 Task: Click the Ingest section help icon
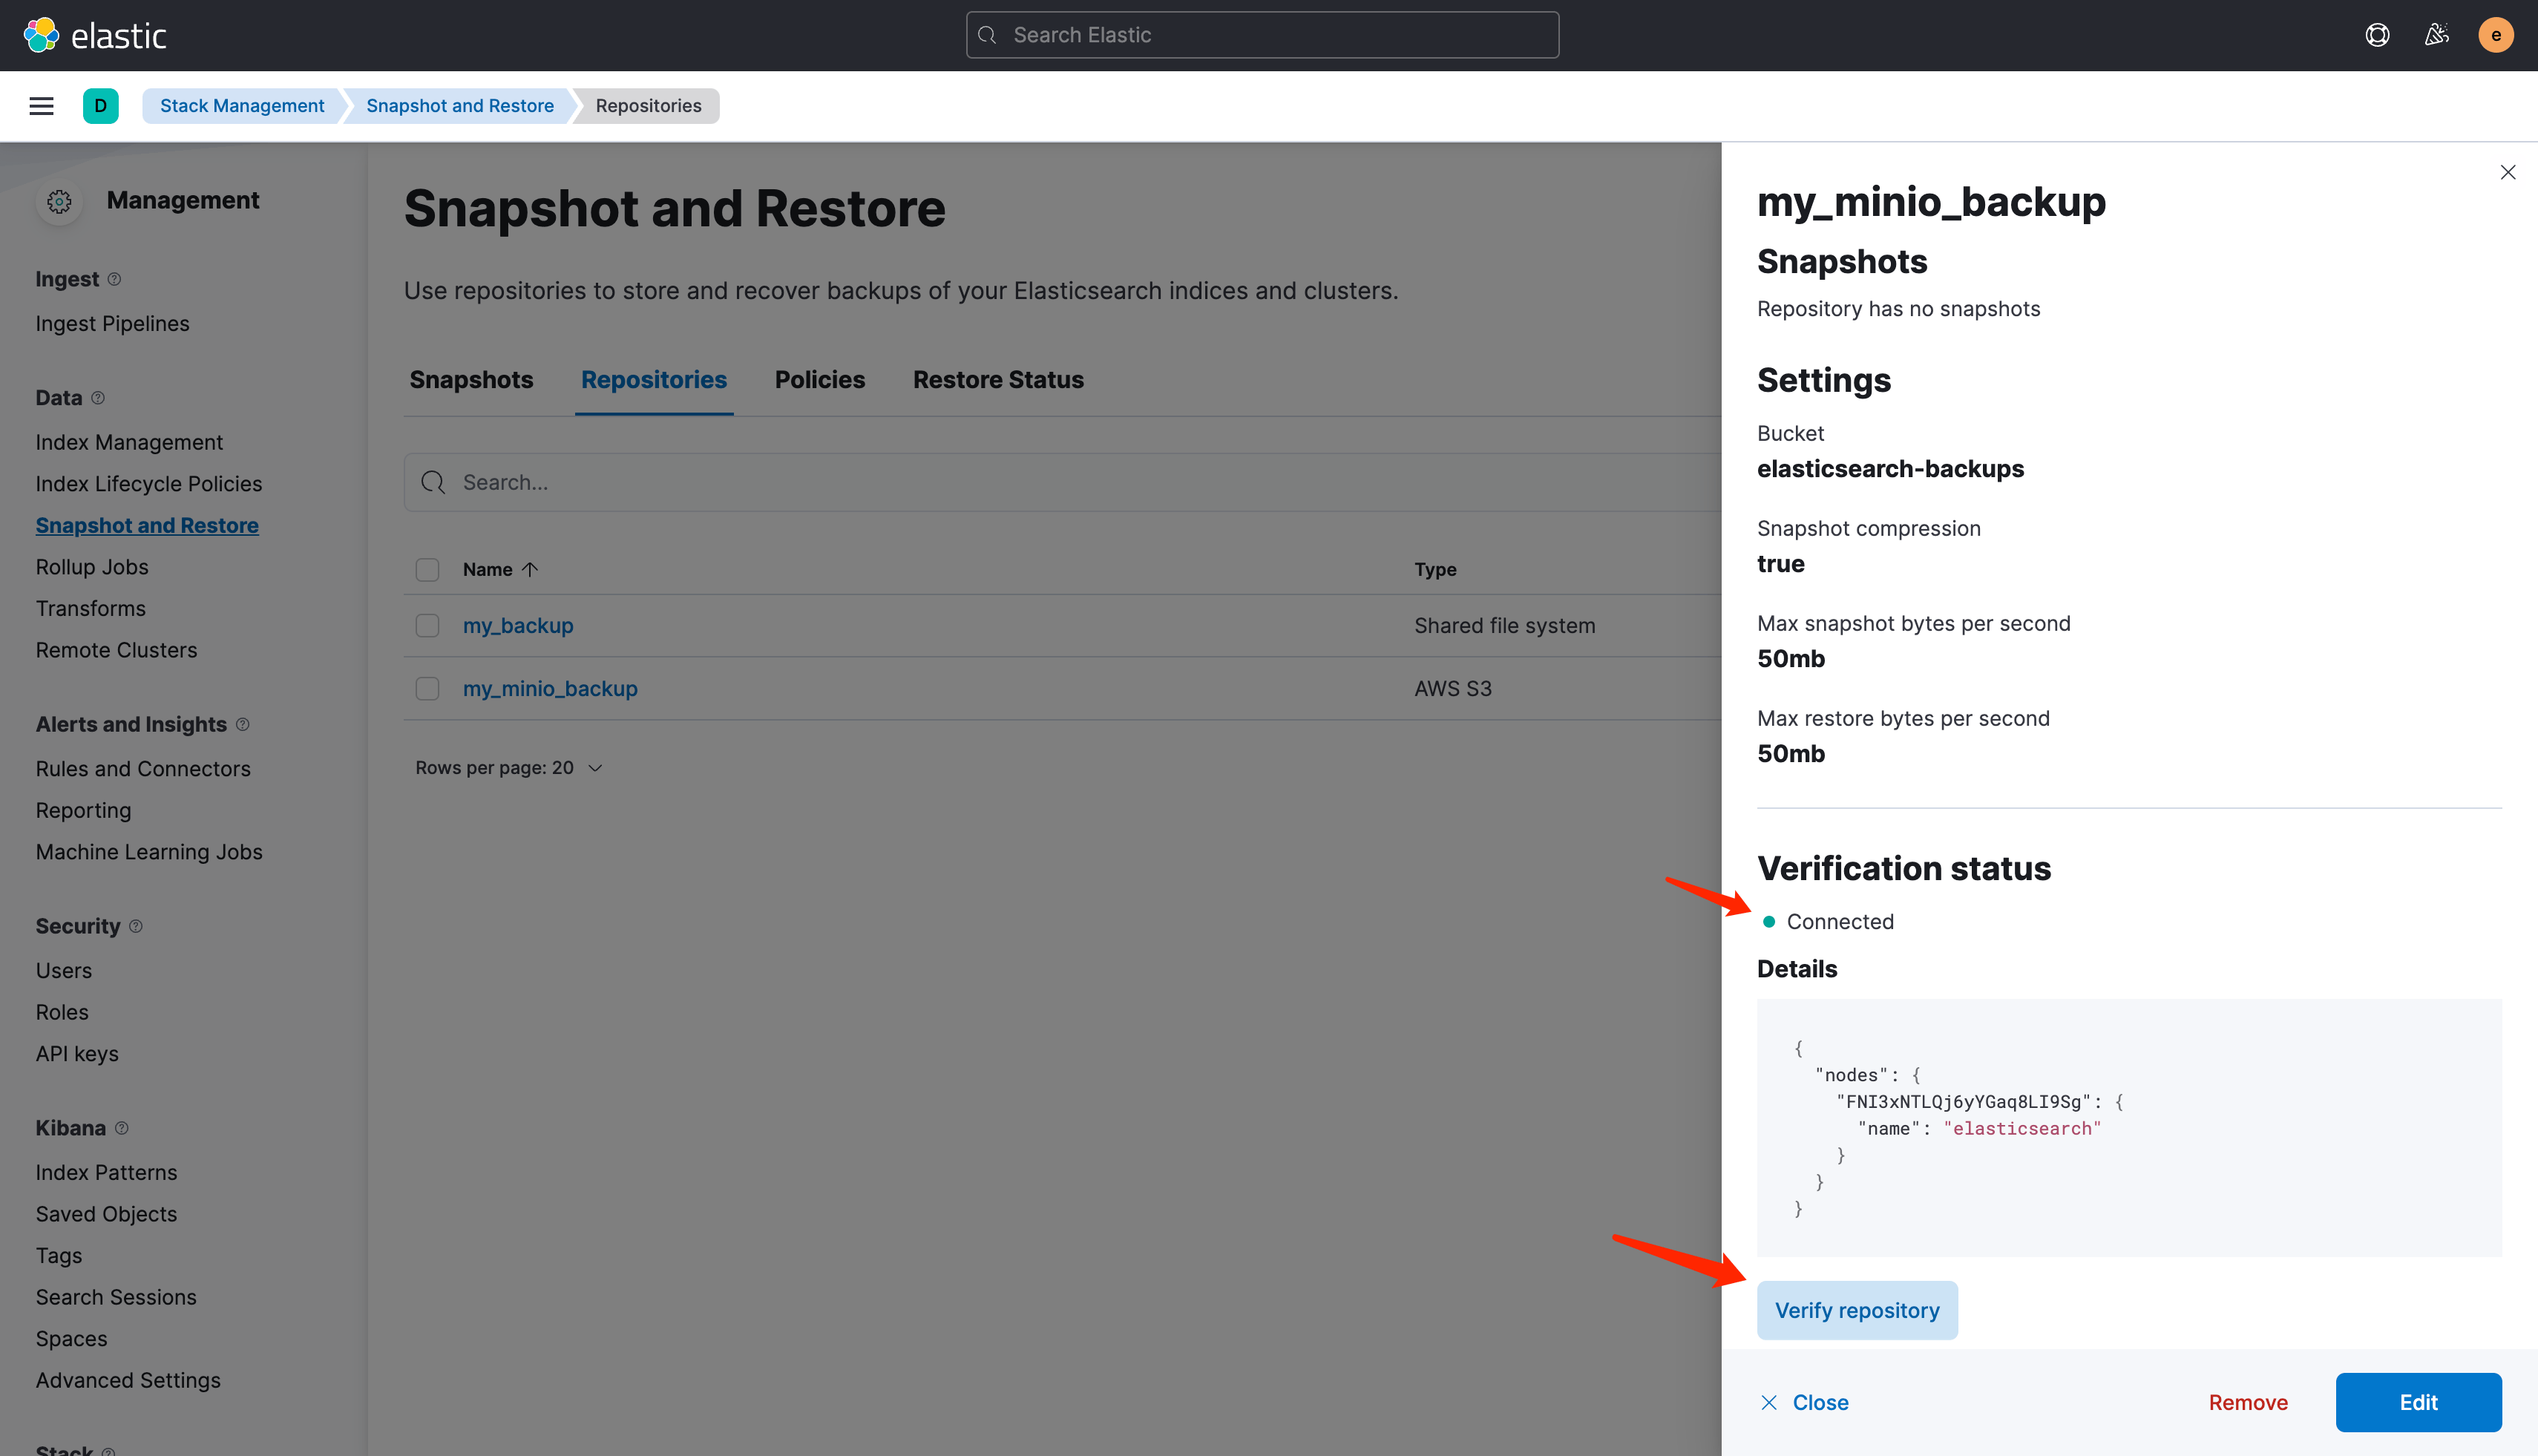coord(114,279)
